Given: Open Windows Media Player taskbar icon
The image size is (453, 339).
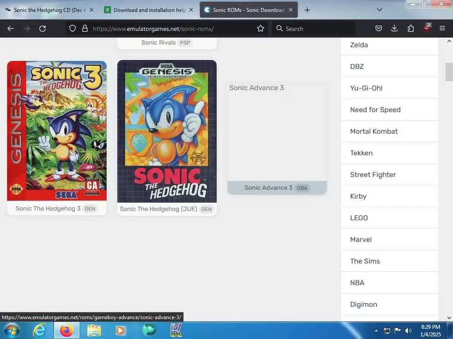Looking at the screenshot, I should tap(120, 331).
